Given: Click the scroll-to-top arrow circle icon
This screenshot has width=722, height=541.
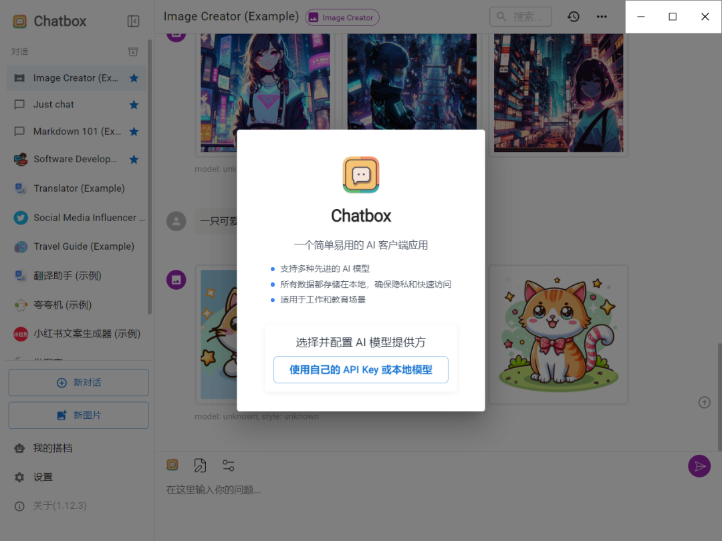Looking at the screenshot, I should [705, 403].
